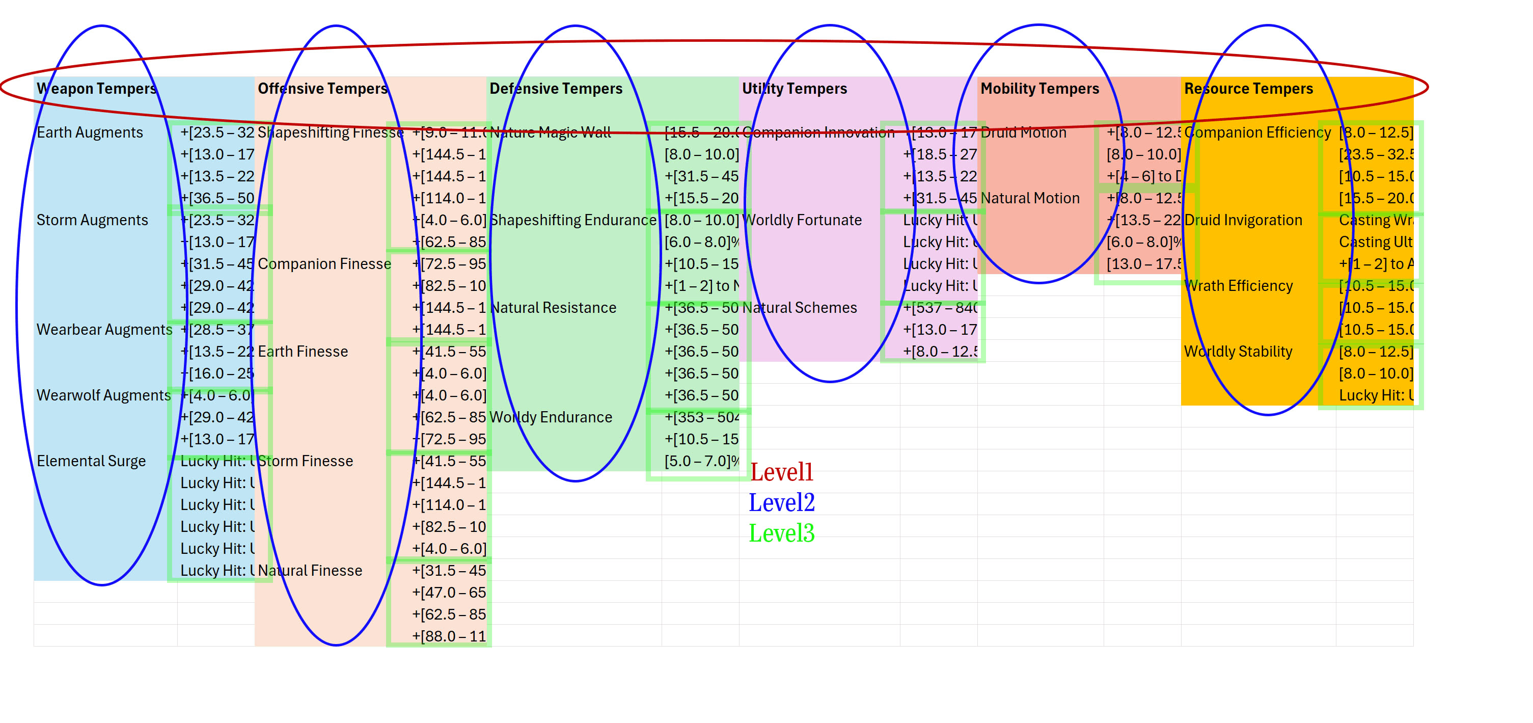The image size is (1533, 723).
Task: Click the +[36.5 – 50 Earth Augments value cell
Action: coord(216,198)
